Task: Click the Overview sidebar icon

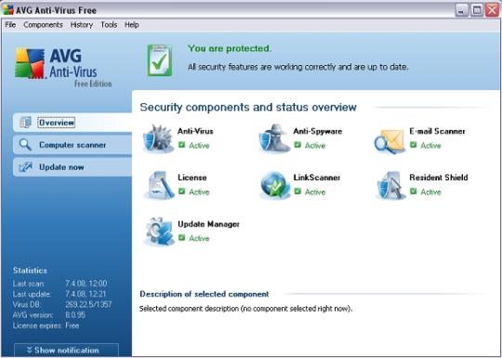Action: pos(25,123)
